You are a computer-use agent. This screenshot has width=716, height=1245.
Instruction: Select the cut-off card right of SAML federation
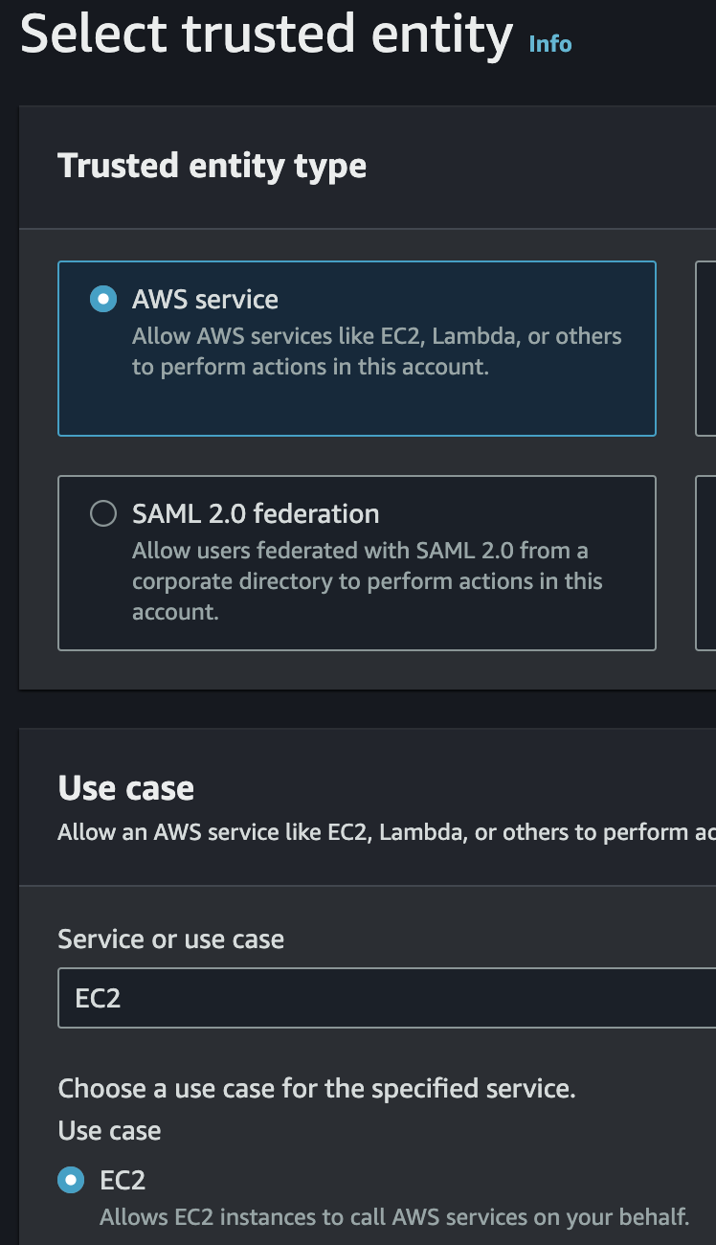tap(706, 563)
